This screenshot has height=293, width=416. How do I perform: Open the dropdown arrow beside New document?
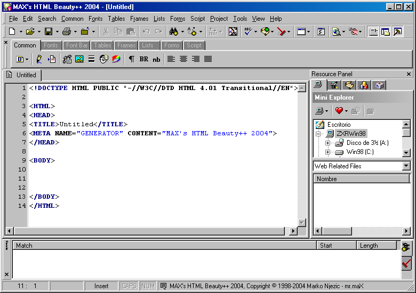coord(21,32)
